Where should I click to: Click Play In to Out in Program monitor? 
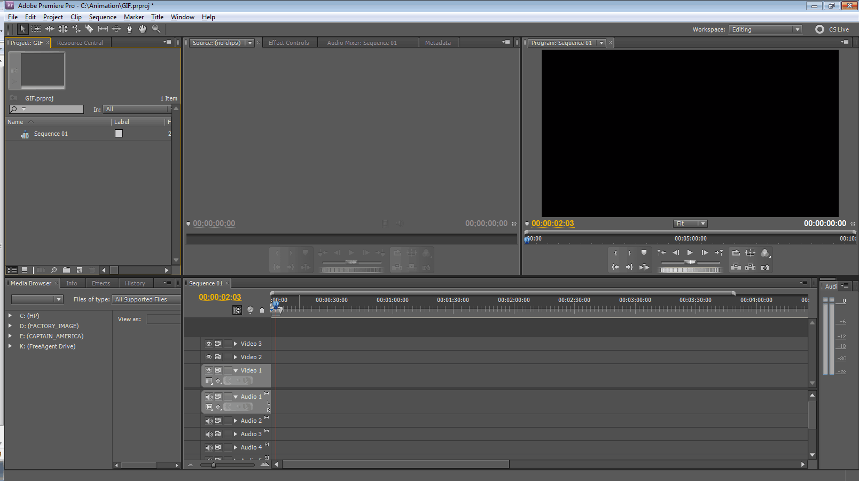point(644,267)
